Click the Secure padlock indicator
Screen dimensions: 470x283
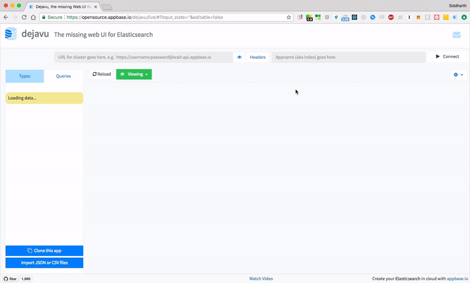click(x=52, y=18)
